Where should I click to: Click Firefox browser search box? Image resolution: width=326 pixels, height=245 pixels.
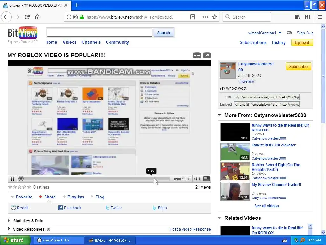[247, 17]
